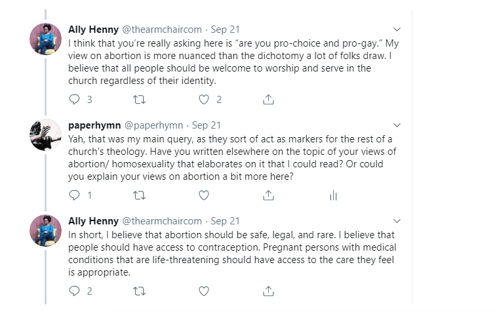The image size is (497, 311).
Task: Open Sep 21 timestamp on paperhymn's tweet
Action: pos(207,125)
